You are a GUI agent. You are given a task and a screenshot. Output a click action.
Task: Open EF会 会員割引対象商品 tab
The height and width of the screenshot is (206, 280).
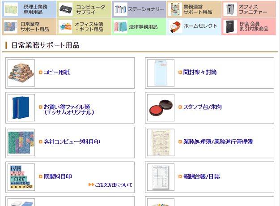pyautogui.click(x=249, y=26)
